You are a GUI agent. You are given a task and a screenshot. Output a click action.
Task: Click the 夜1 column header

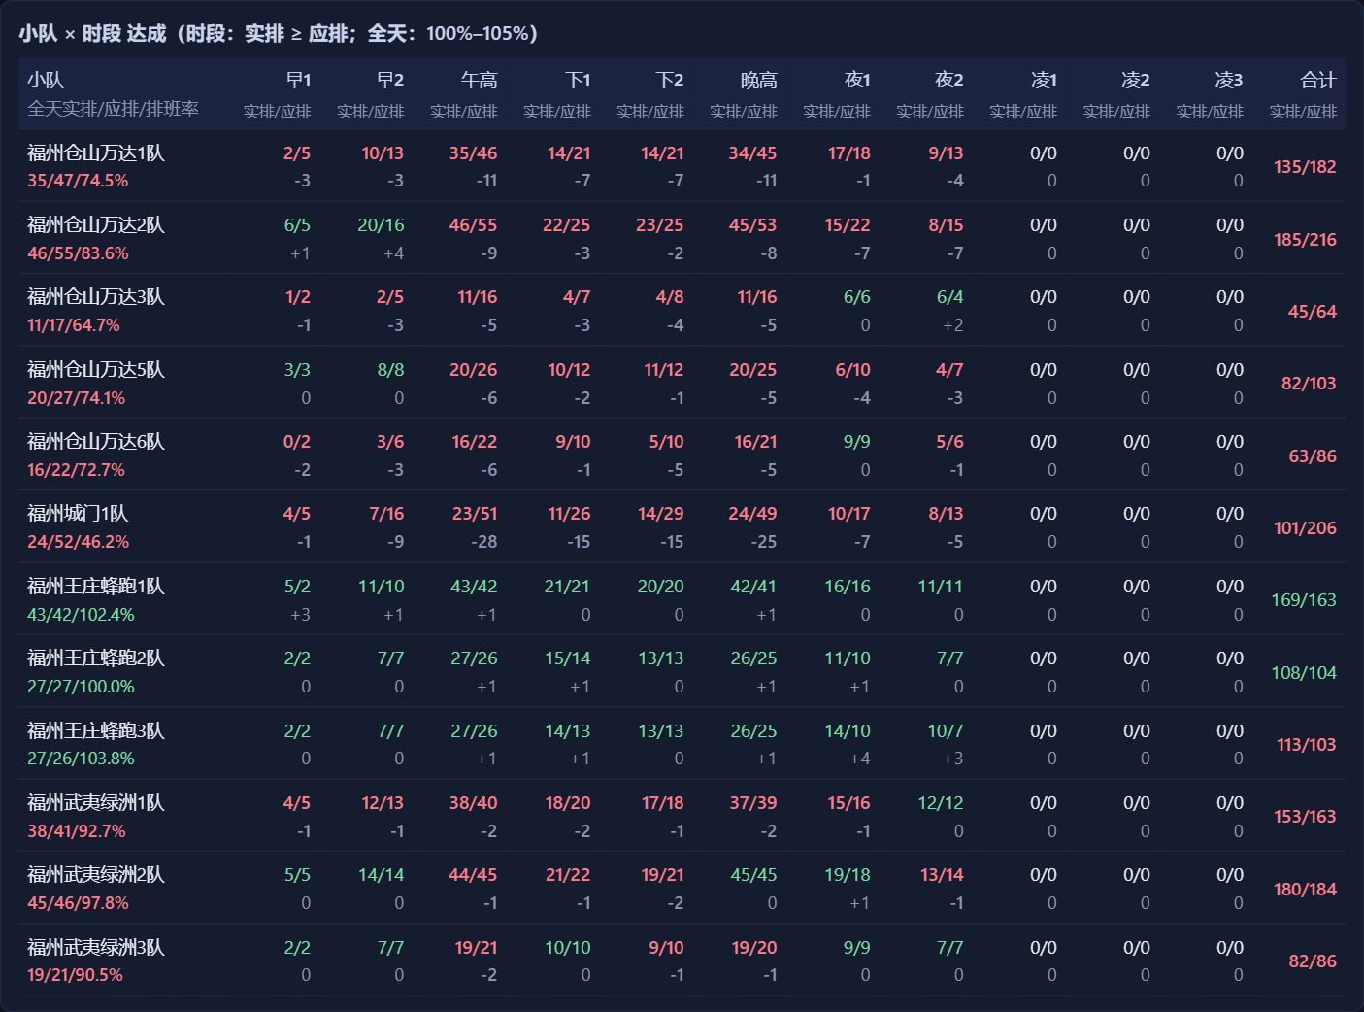[857, 81]
